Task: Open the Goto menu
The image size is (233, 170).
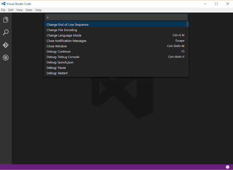Action: point(29,10)
